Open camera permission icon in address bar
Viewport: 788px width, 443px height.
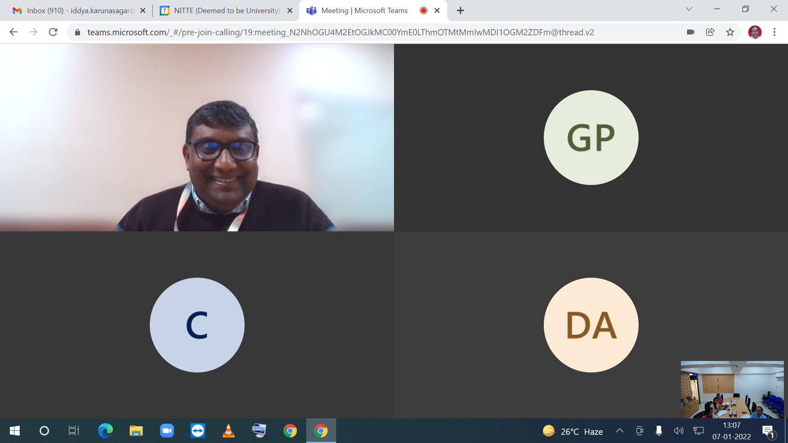coord(691,32)
